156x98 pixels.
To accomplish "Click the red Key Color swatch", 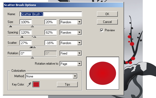I will (x=36, y=84).
